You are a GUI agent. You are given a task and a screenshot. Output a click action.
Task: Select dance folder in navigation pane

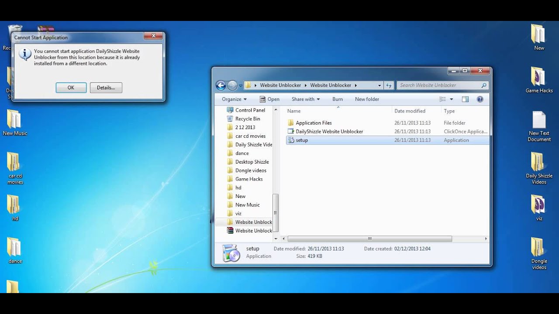(242, 153)
